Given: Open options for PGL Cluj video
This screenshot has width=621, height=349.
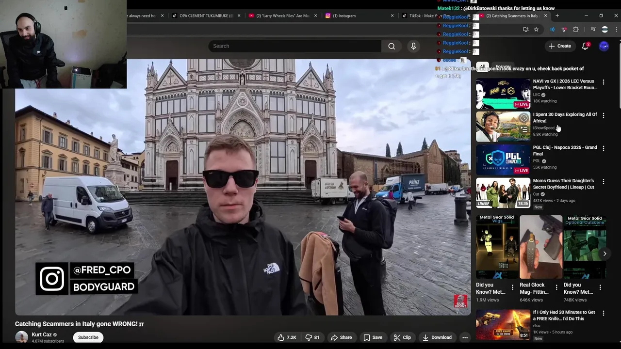Looking at the screenshot, I should pos(604,148).
